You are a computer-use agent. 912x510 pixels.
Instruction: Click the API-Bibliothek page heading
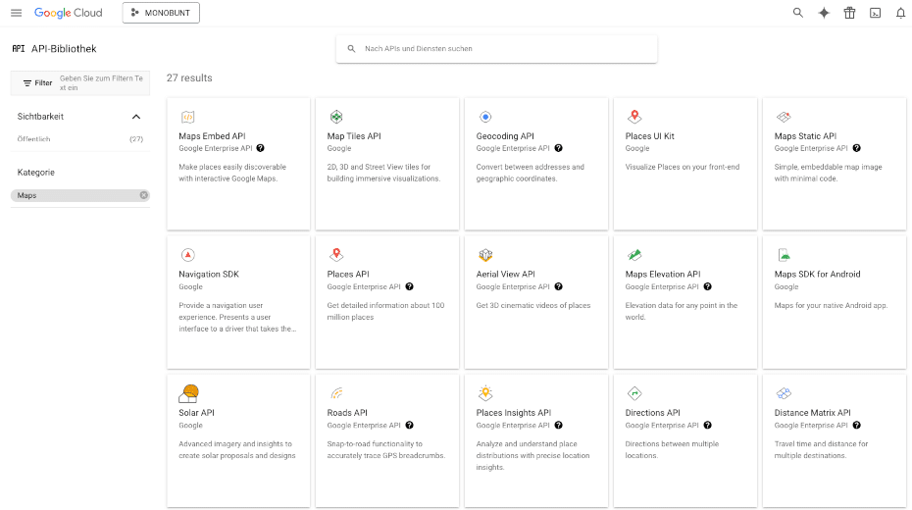click(64, 49)
